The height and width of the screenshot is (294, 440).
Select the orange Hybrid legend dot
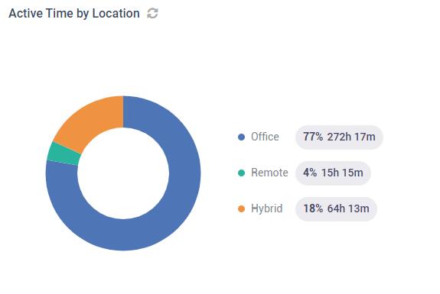[241, 208]
